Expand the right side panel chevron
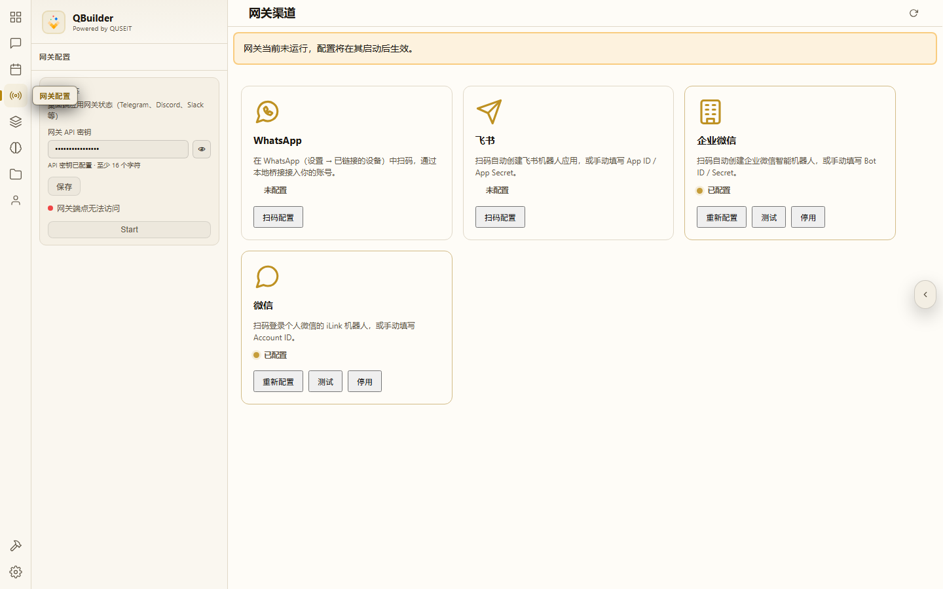The image size is (943, 589). click(925, 294)
